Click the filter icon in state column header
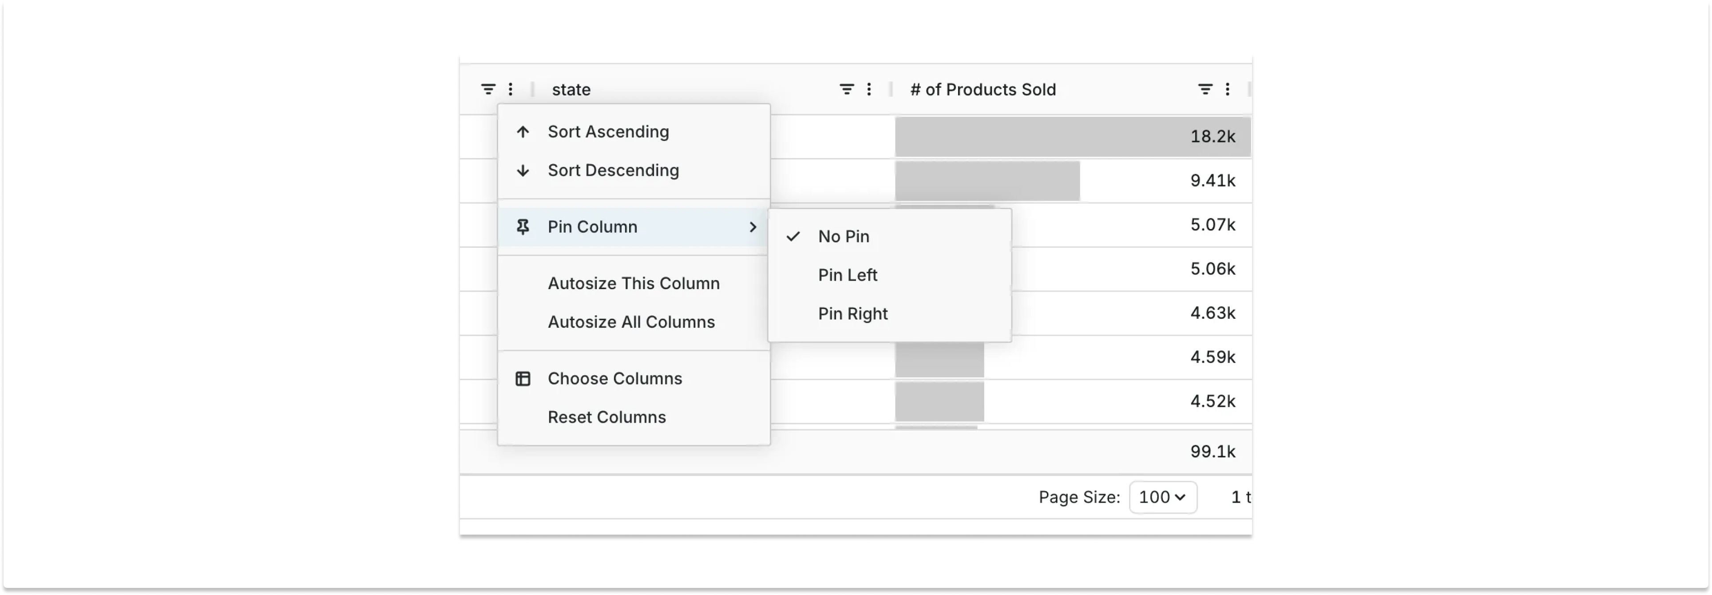 click(x=846, y=89)
